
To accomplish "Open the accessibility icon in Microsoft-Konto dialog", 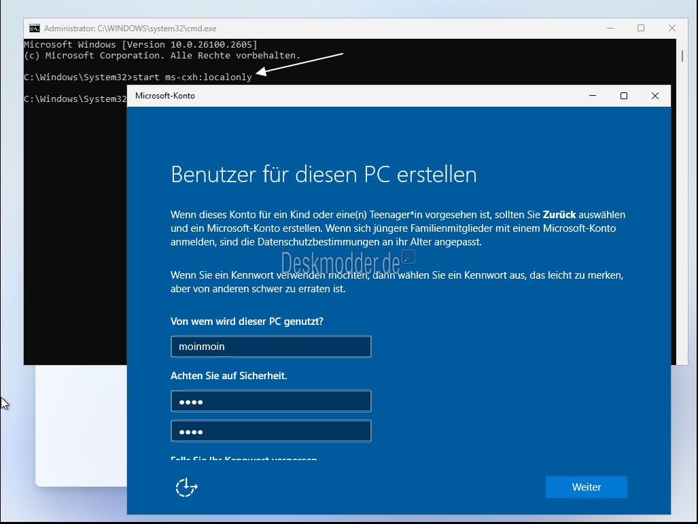I will 186,487.
